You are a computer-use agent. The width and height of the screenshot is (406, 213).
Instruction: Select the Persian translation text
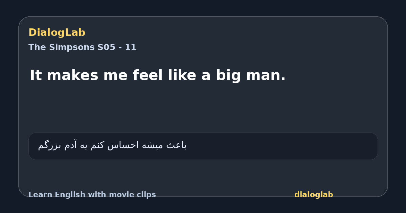point(112,145)
